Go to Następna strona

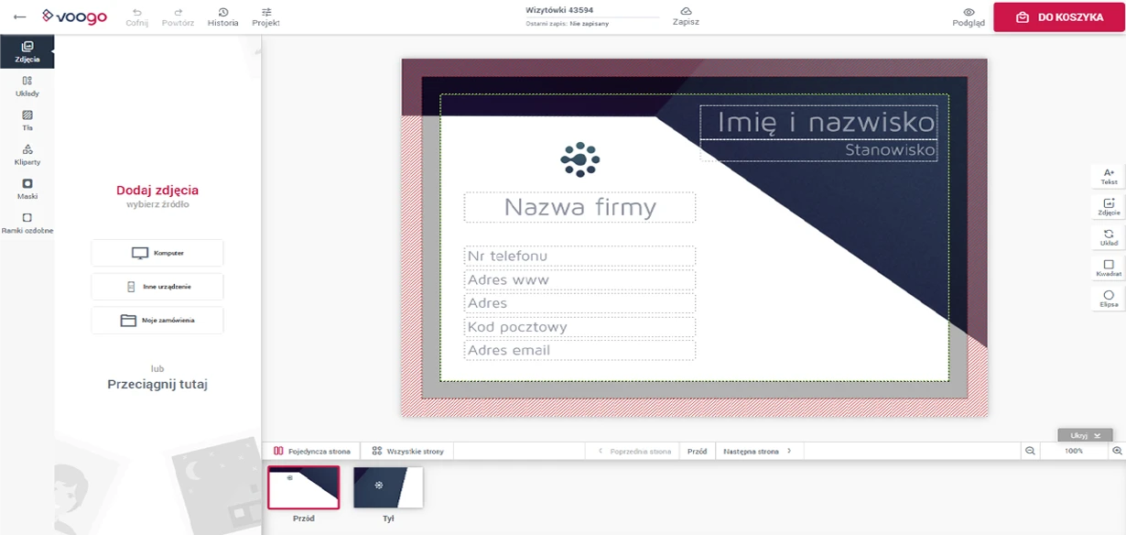tap(757, 451)
